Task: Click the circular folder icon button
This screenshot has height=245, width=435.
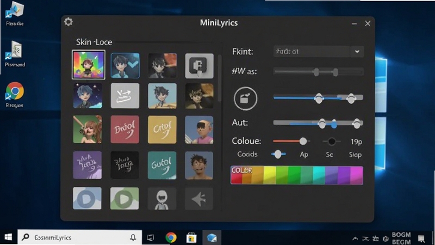Action: pos(245,99)
